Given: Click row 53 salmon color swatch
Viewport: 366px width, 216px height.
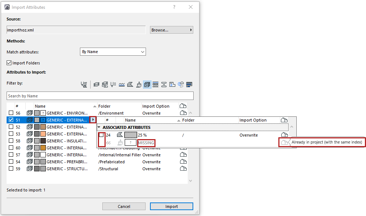Looking at the screenshot, I should tap(43, 134).
